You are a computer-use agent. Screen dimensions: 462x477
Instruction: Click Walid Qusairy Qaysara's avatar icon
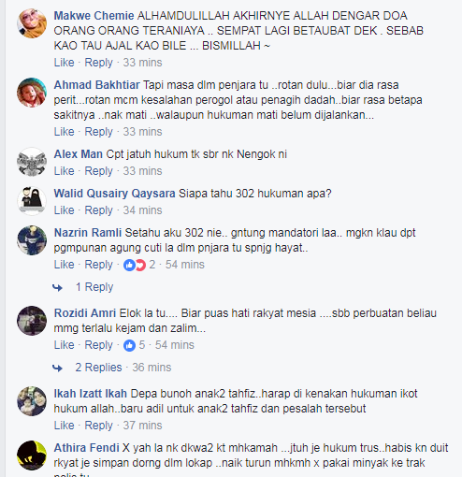(32, 201)
